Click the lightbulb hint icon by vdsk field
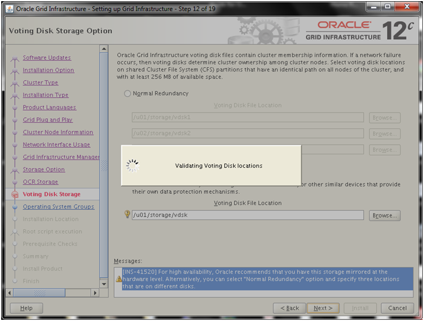This screenshot has height=321, width=424. (127, 214)
